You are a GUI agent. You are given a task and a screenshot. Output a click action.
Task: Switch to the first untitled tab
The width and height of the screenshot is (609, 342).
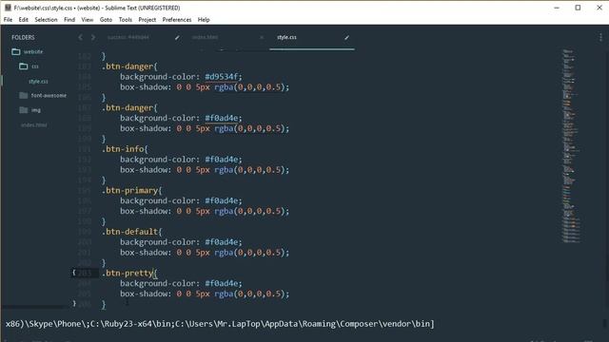pyautogui.click(x=128, y=37)
